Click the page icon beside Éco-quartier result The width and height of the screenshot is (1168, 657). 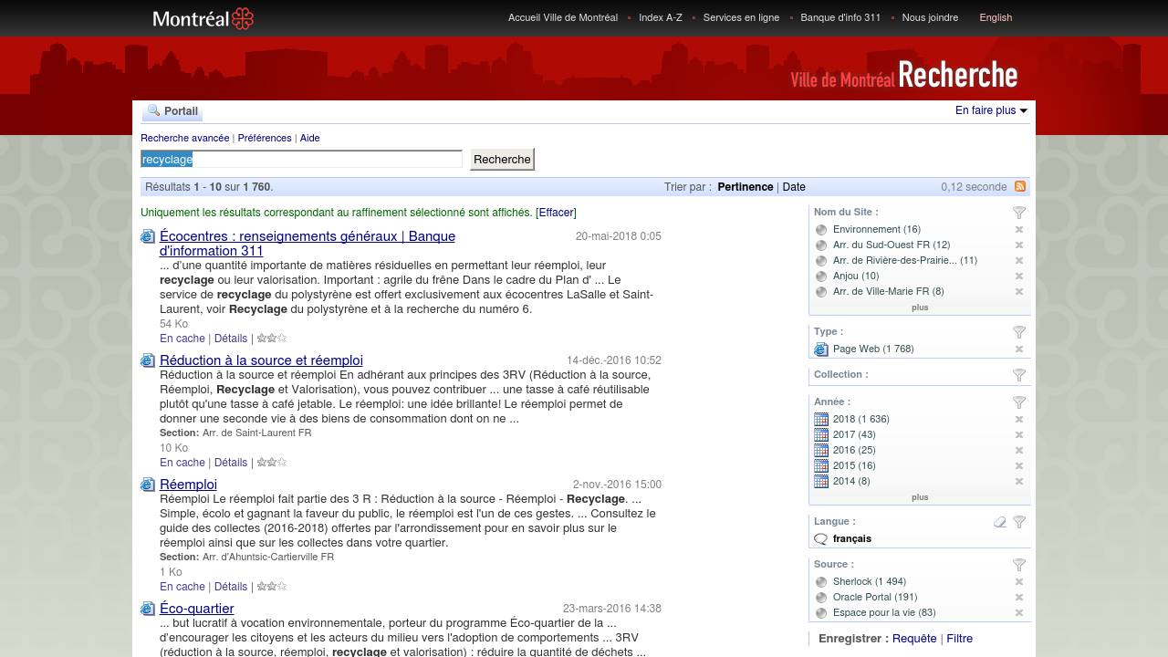148,609
